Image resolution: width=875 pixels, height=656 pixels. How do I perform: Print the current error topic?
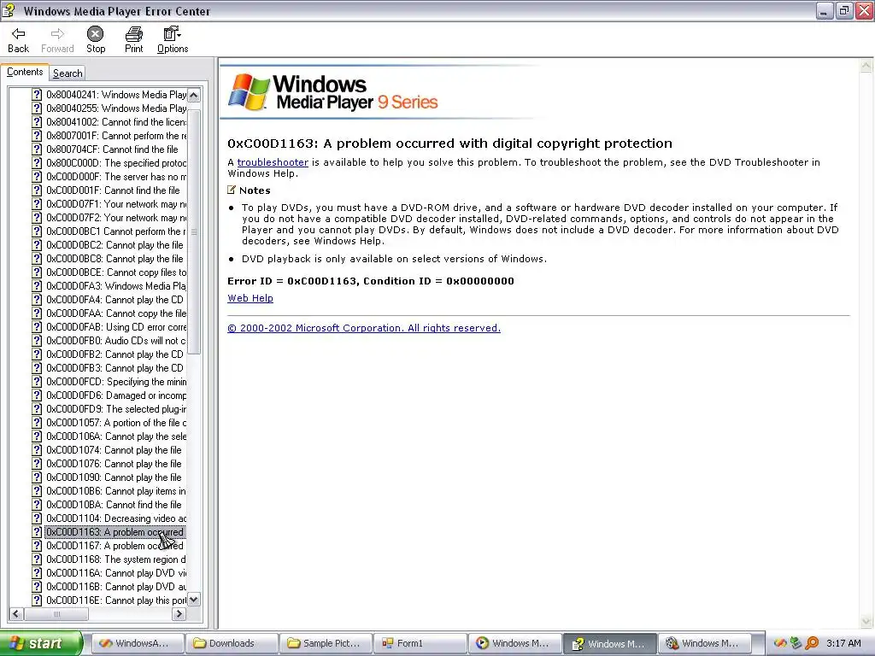(133, 40)
